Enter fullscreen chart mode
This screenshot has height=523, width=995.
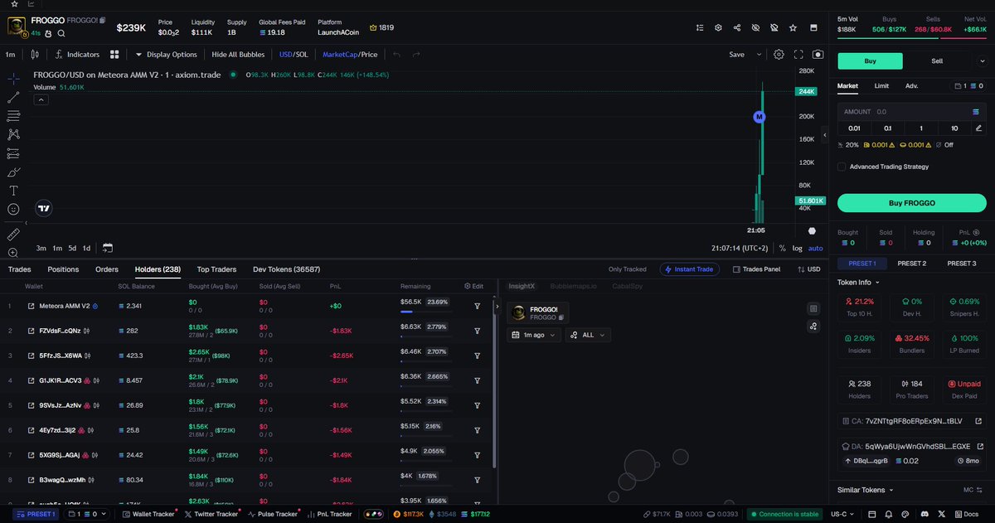point(798,55)
